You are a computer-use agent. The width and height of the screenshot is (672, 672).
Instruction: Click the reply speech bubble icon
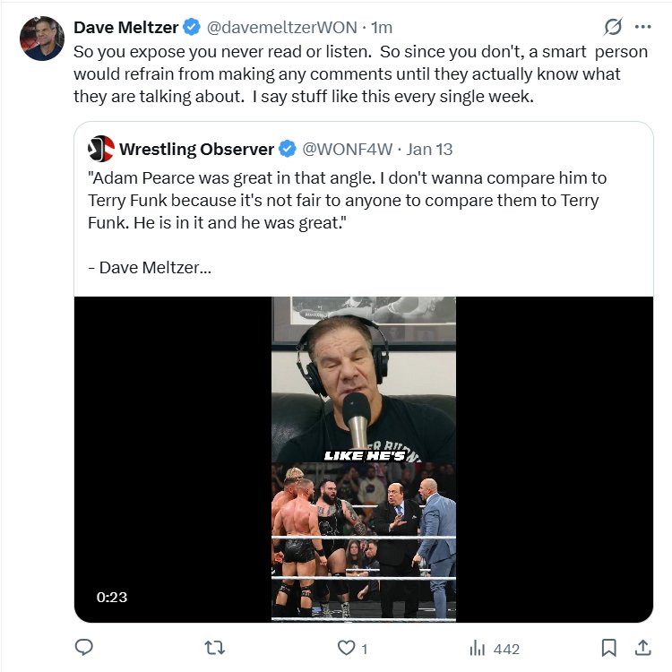84,648
